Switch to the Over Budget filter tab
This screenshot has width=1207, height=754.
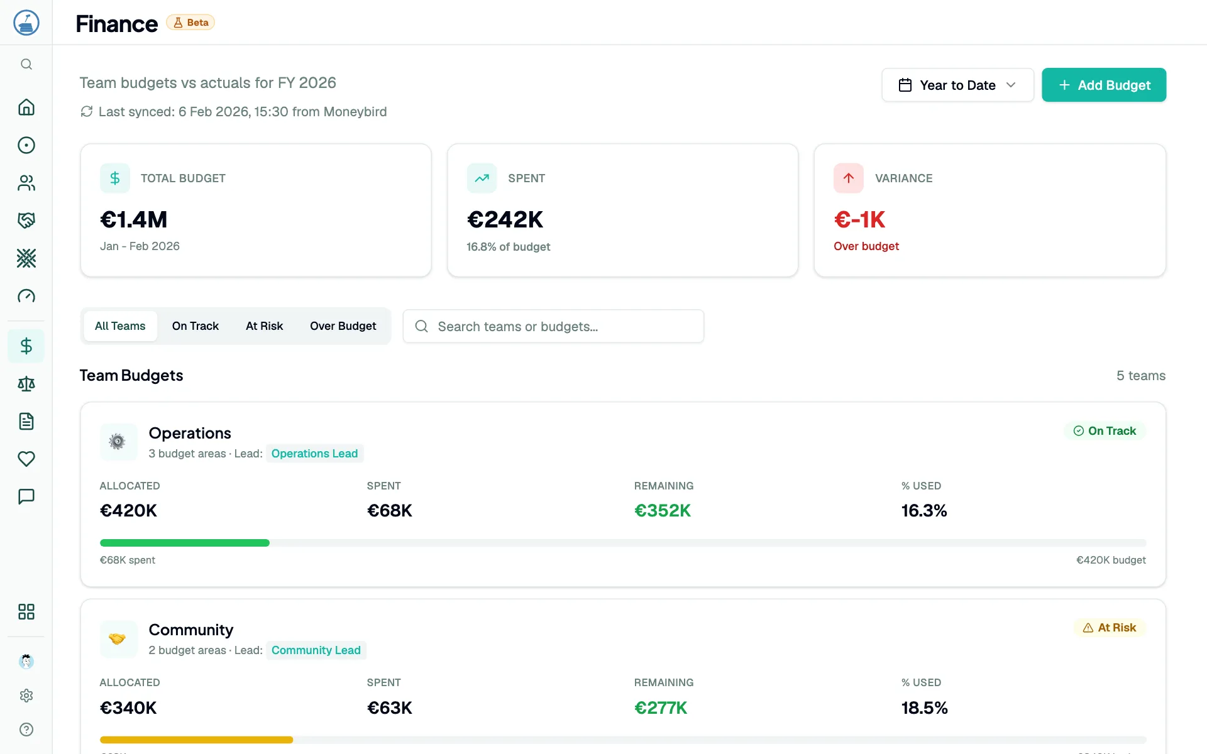point(343,326)
